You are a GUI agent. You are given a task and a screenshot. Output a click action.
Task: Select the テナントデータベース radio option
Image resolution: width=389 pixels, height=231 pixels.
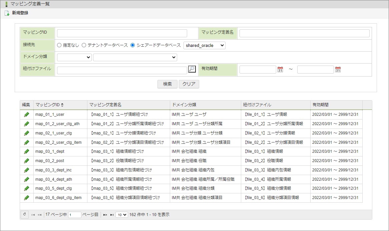[x=84, y=45]
